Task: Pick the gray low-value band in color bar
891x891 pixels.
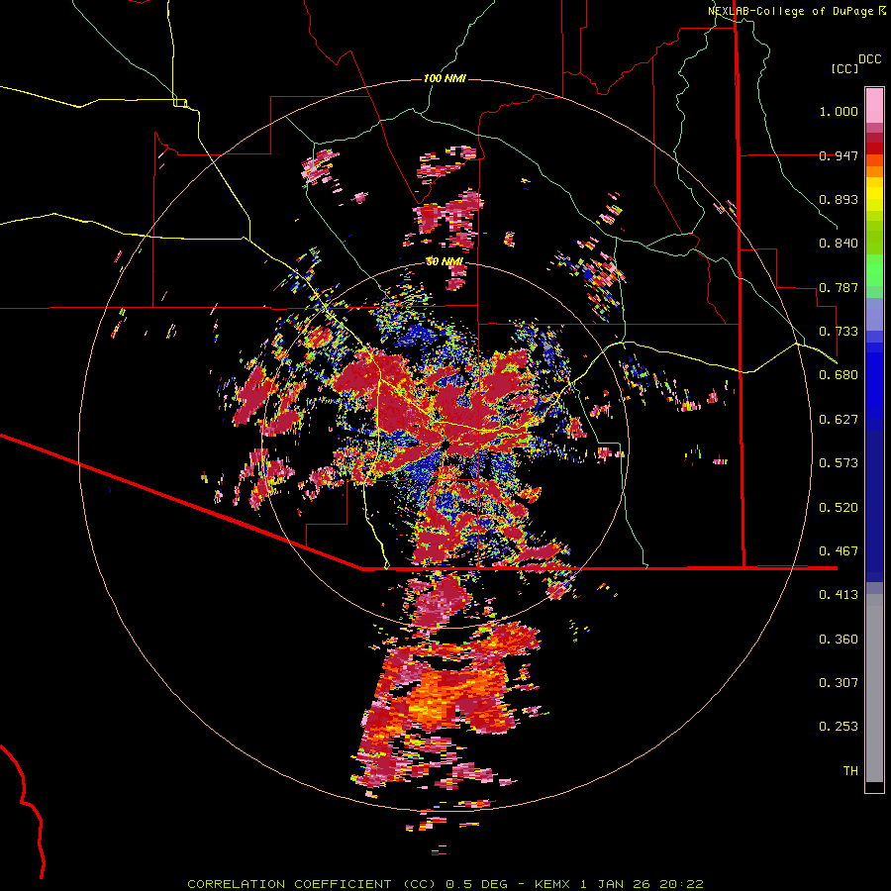Action: 874,688
